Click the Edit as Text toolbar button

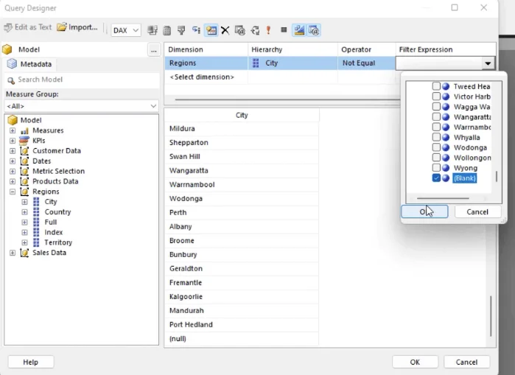(x=27, y=27)
